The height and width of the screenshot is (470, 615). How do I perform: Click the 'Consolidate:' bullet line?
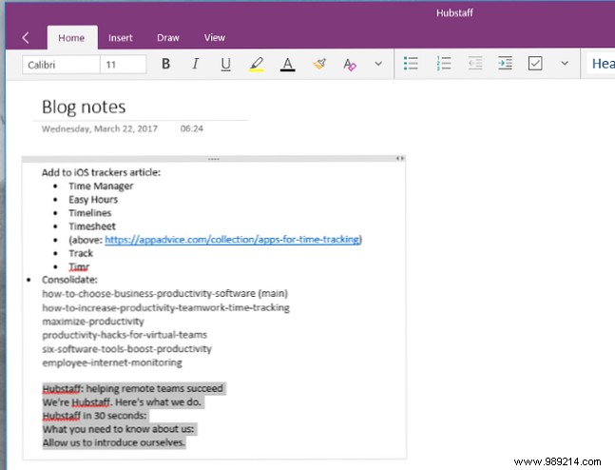click(x=69, y=280)
